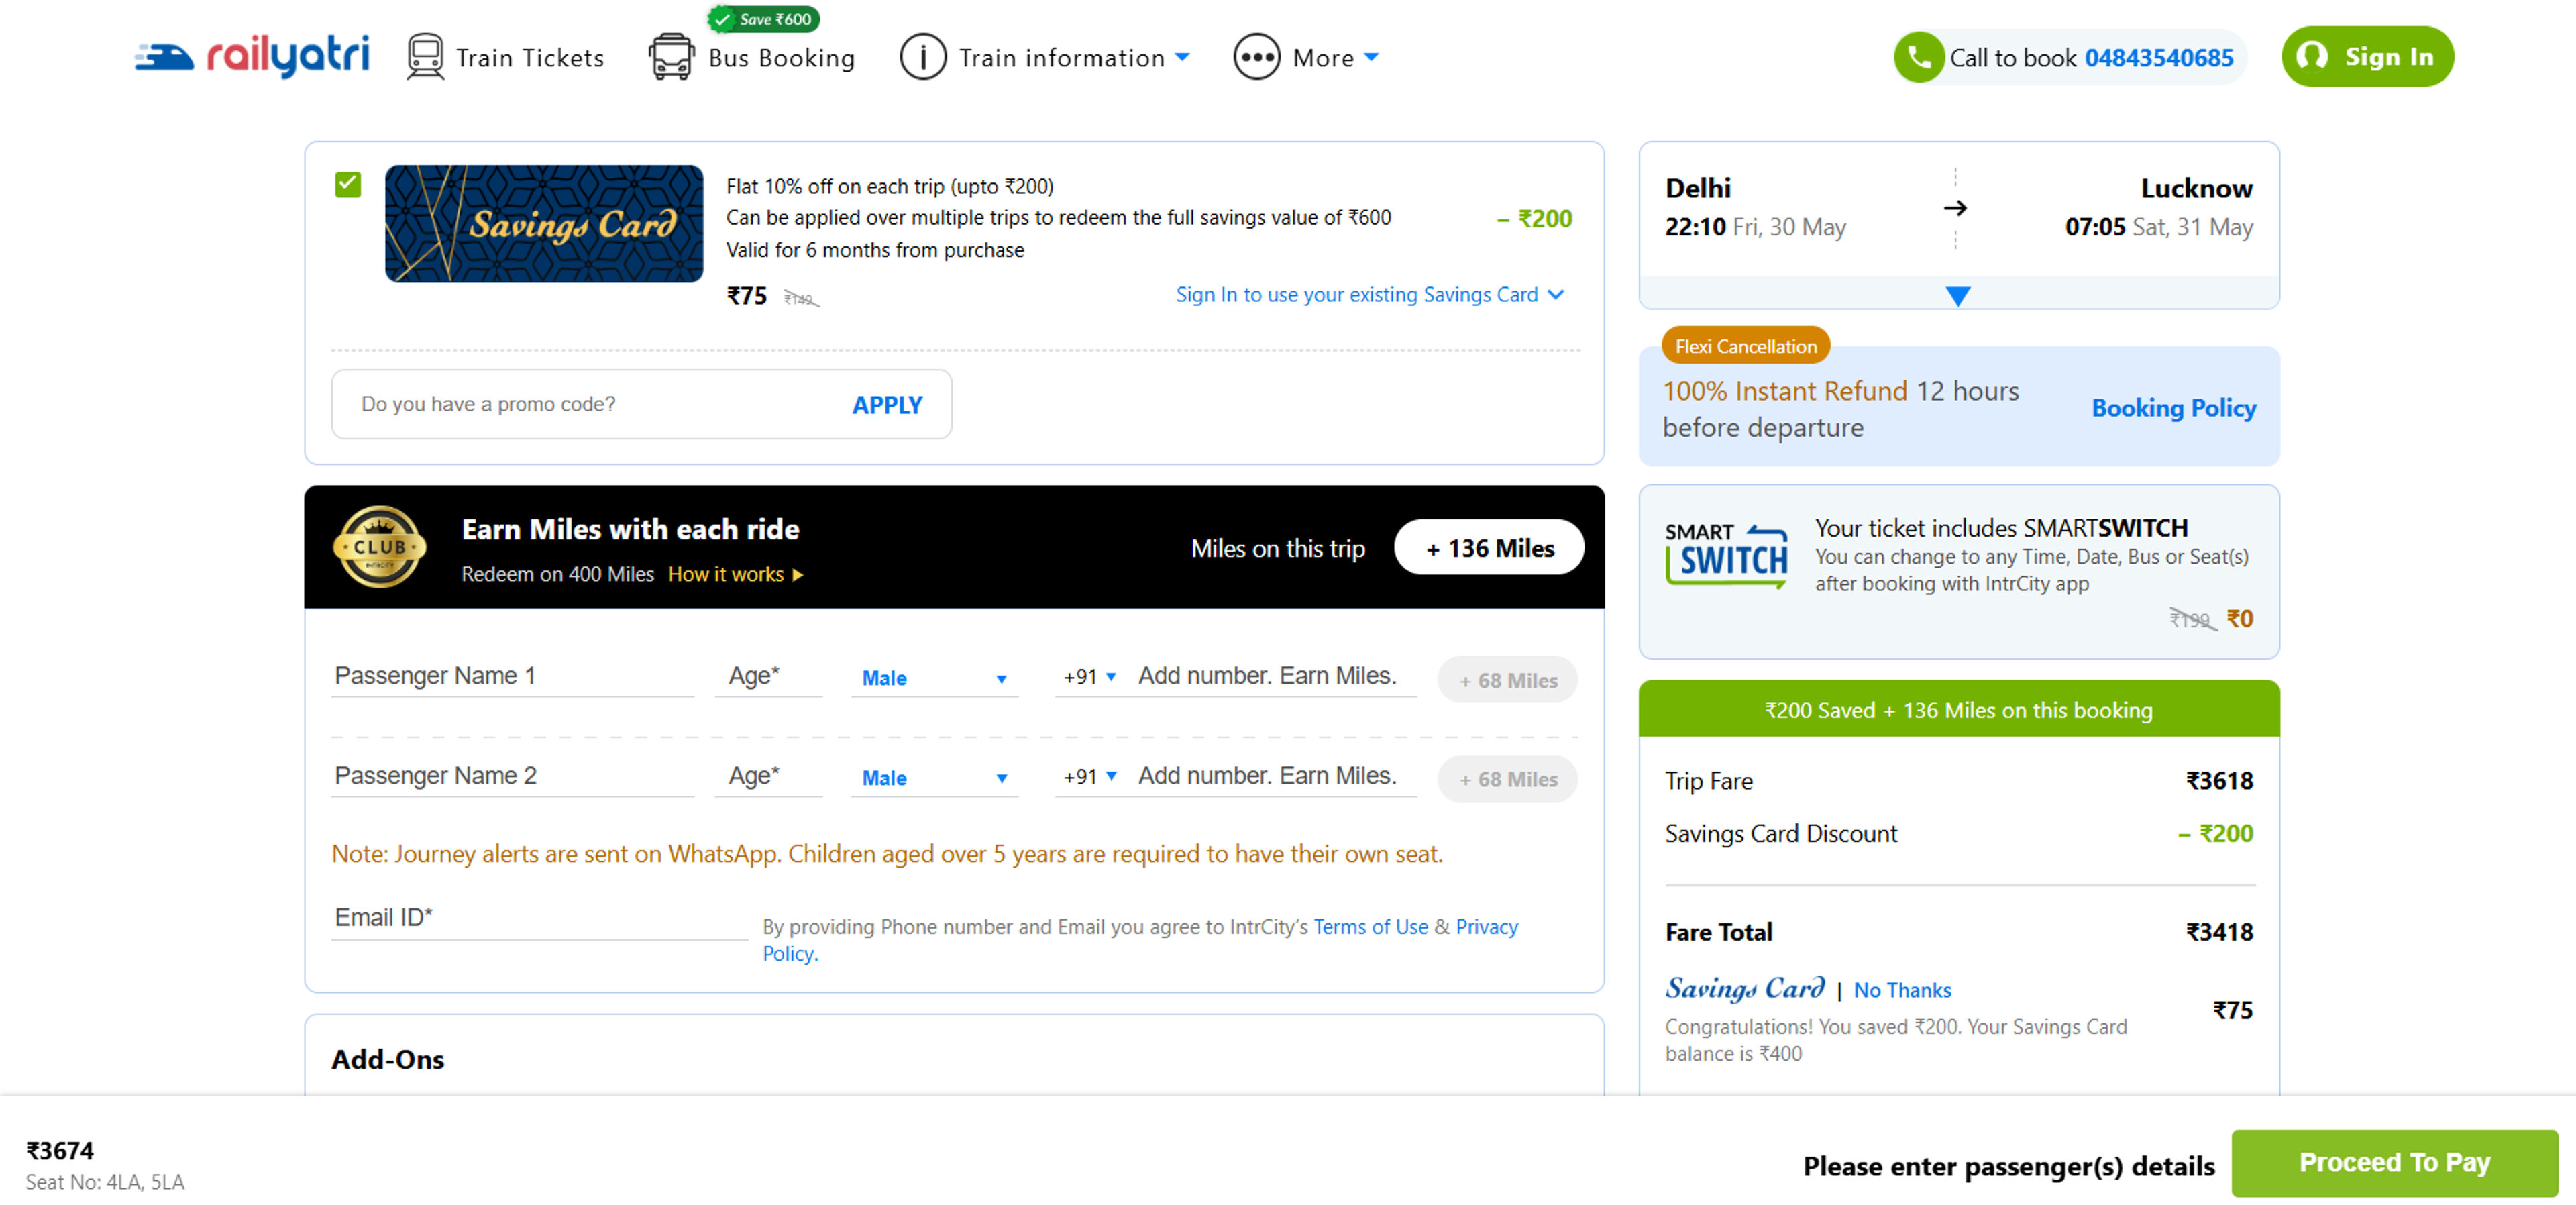Focus the promo code input field

tap(595, 404)
